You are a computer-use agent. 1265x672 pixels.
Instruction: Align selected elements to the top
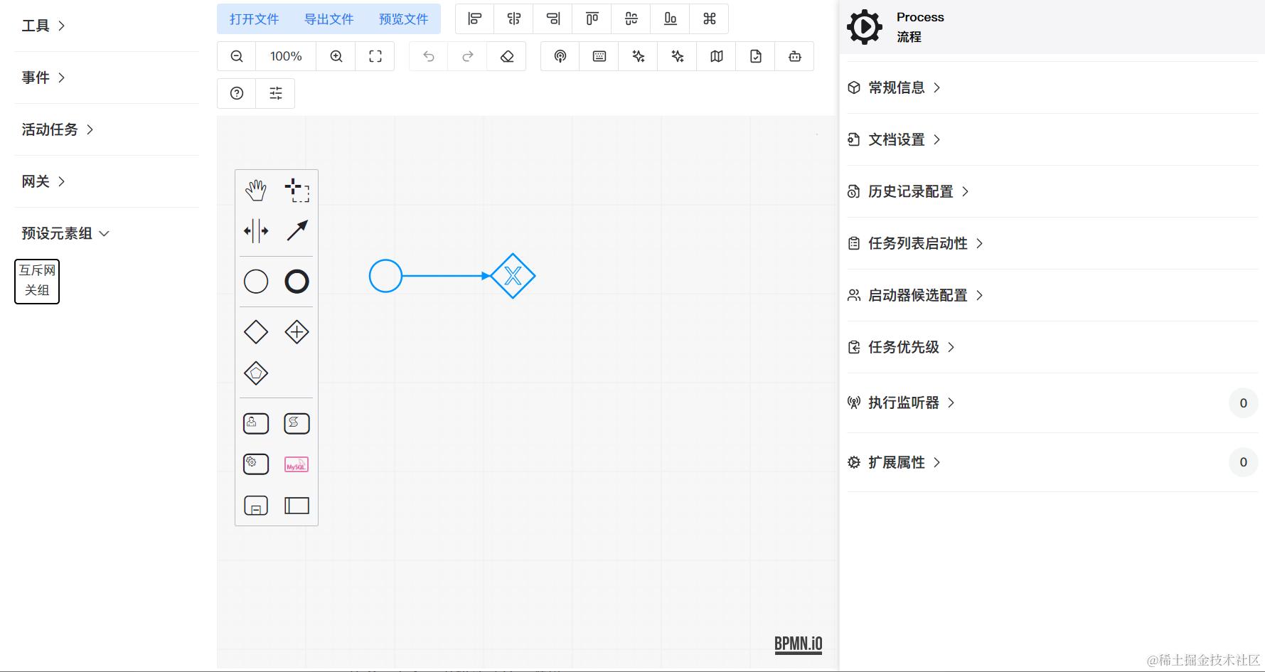(592, 19)
